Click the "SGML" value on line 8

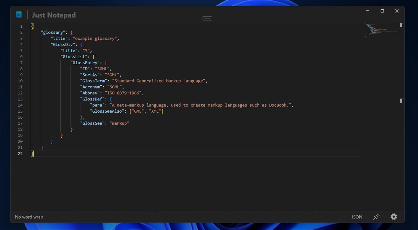tap(102, 69)
